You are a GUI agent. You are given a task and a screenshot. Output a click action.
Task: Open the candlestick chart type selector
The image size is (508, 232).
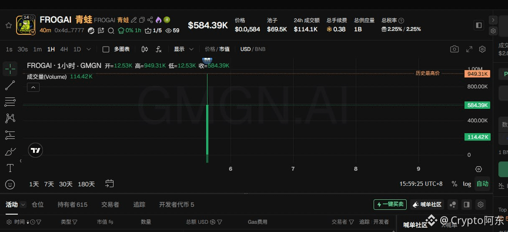145,49
